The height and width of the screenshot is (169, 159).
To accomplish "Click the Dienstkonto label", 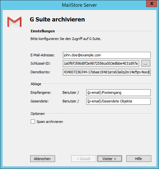I will pyautogui.click(x=40, y=72).
